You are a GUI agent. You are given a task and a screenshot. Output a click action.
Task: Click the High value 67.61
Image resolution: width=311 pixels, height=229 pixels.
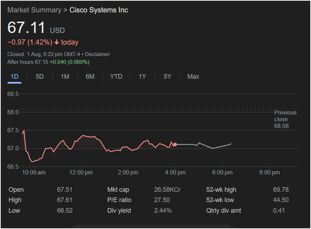[x=65, y=200]
